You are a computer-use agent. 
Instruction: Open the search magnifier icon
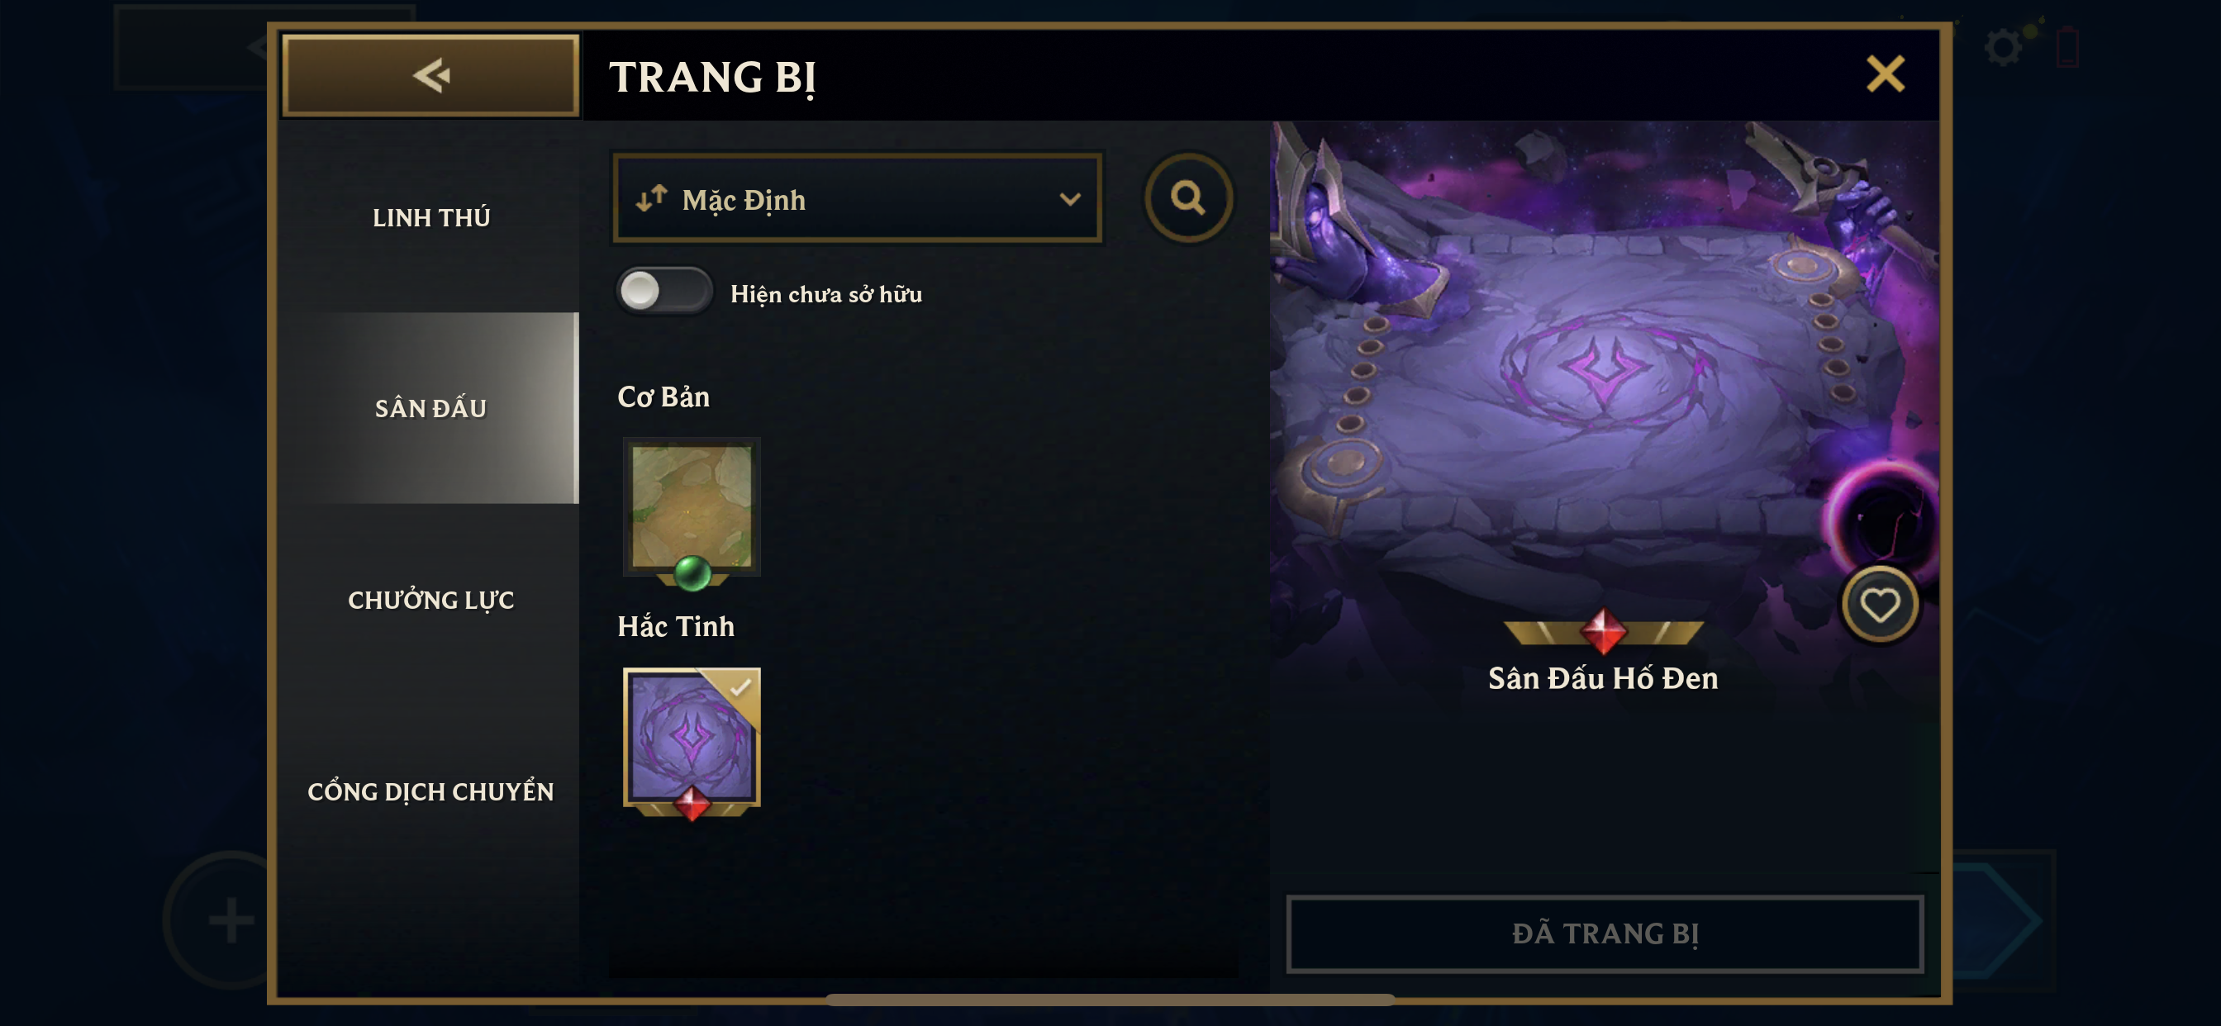pyautogui.click(x=1188, y=198)
